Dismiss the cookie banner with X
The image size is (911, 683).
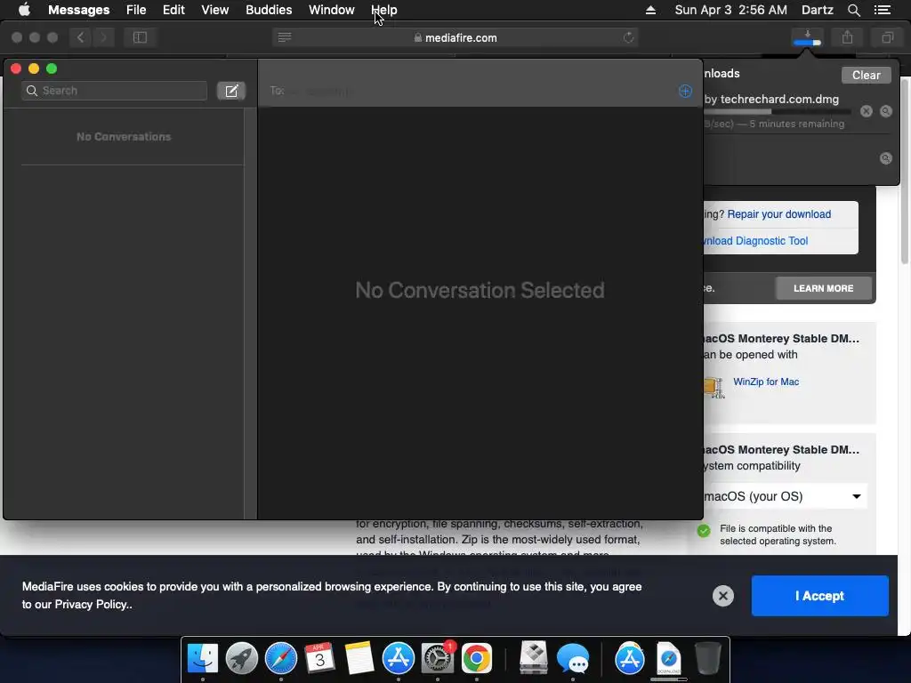point(722,596)
